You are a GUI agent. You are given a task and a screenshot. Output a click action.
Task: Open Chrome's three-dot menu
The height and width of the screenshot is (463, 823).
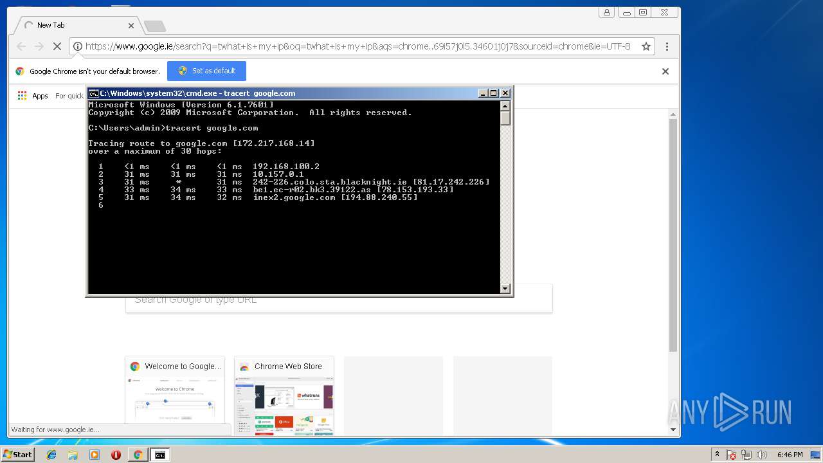(x=667, y=46)
